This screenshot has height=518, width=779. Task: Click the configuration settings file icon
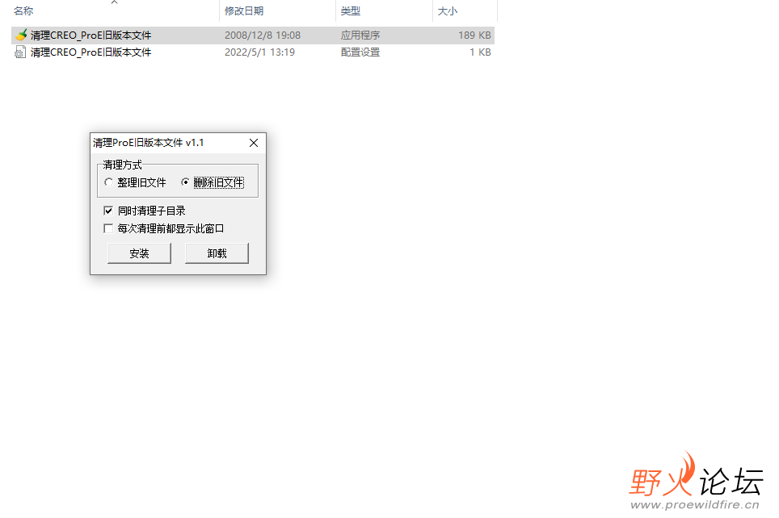click(20, 52)
